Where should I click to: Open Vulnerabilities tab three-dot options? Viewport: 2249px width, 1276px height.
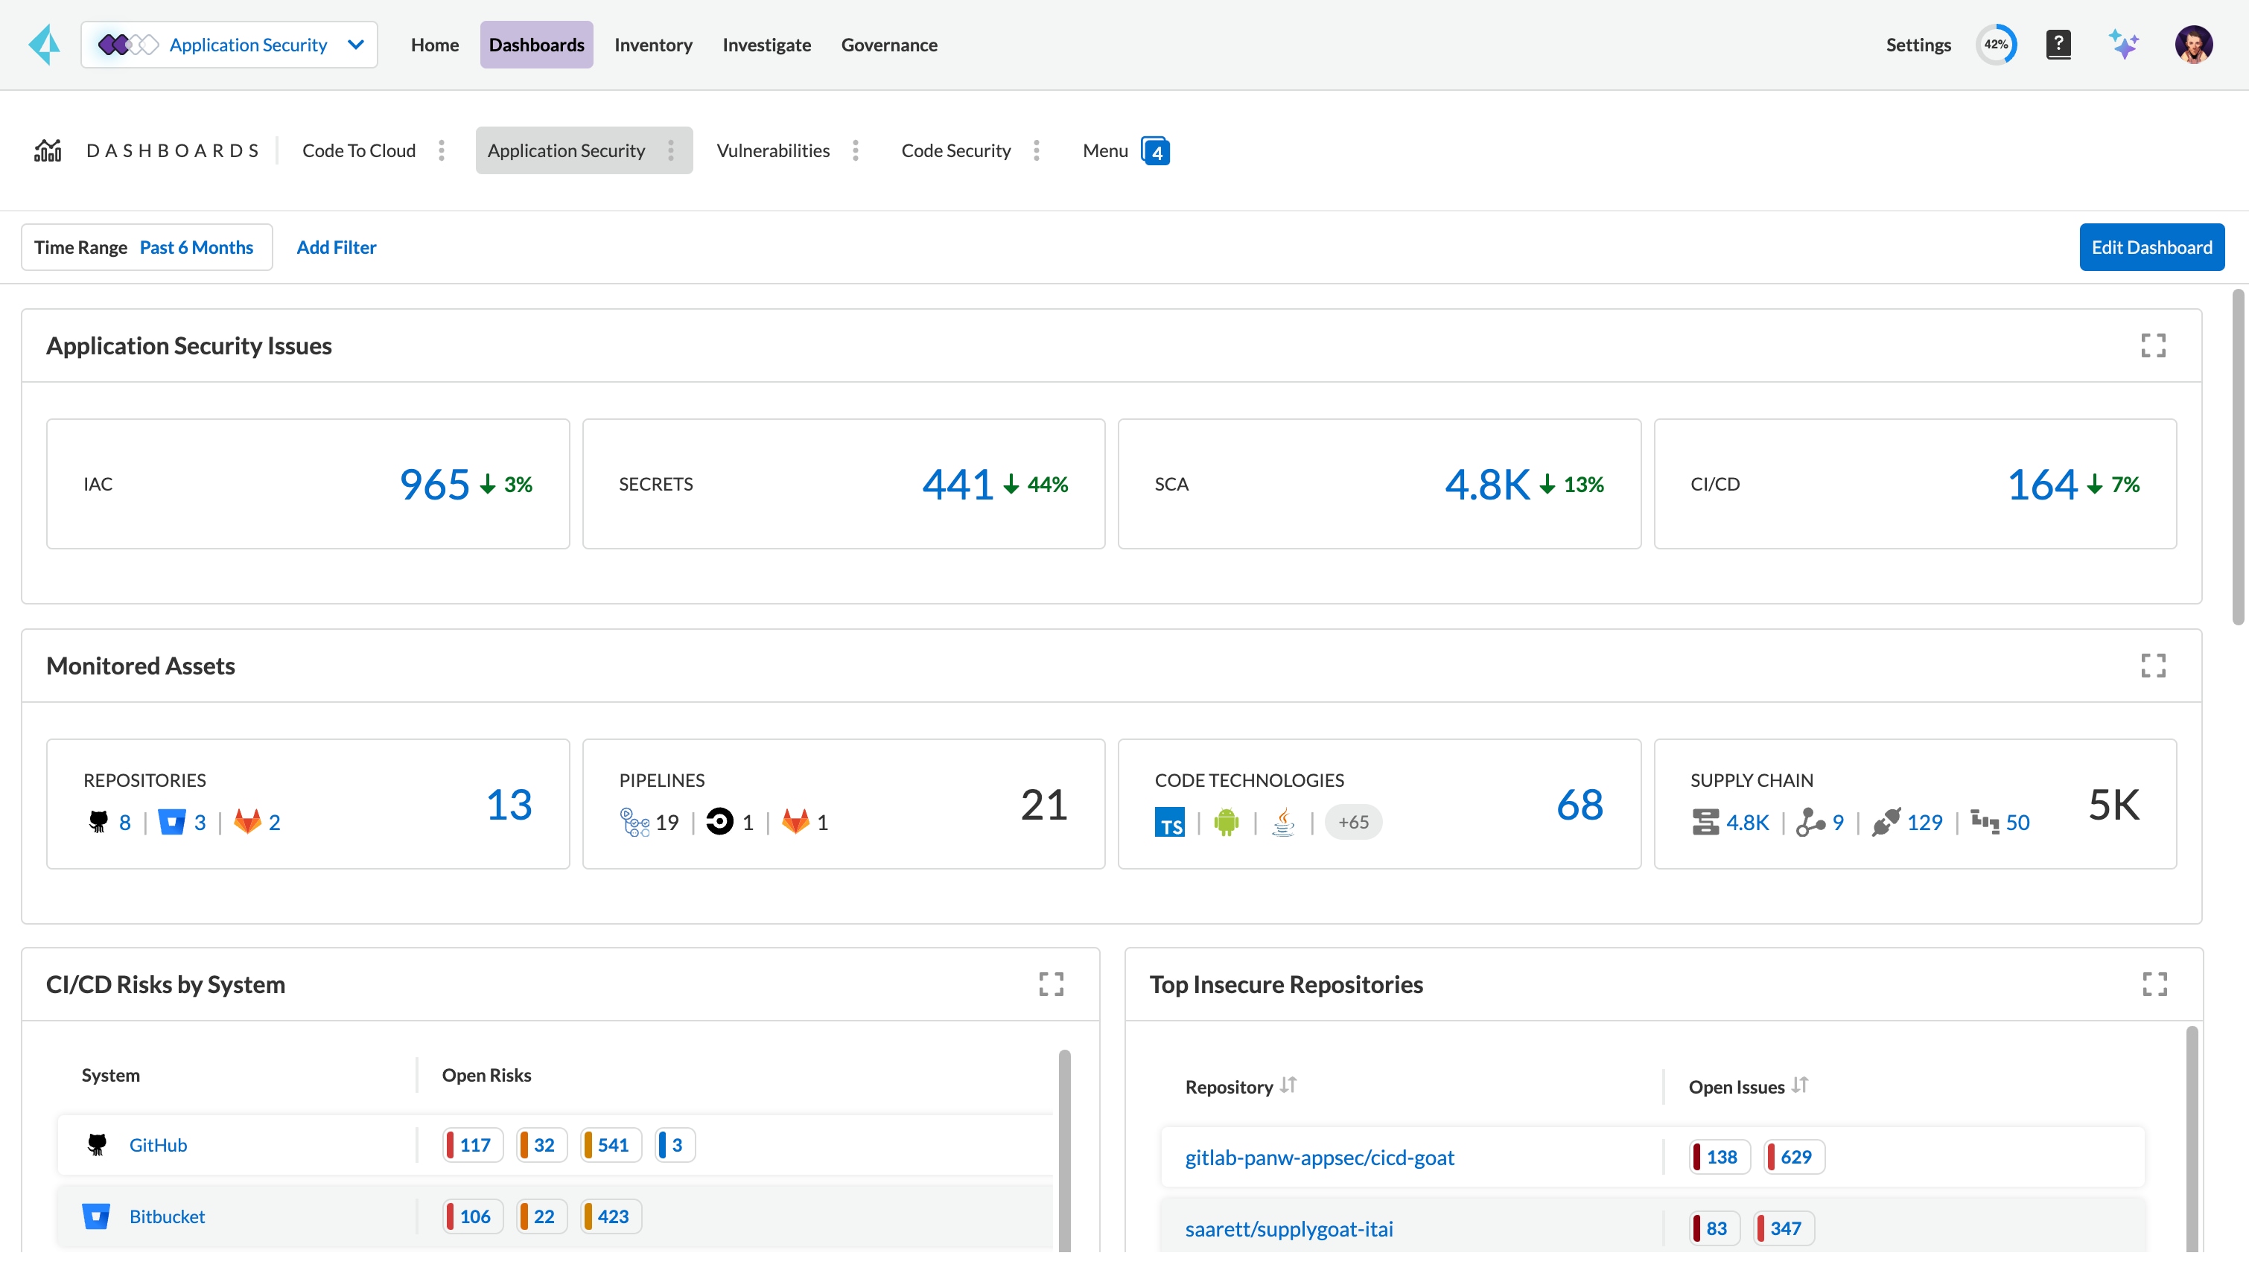pos(856,150)
